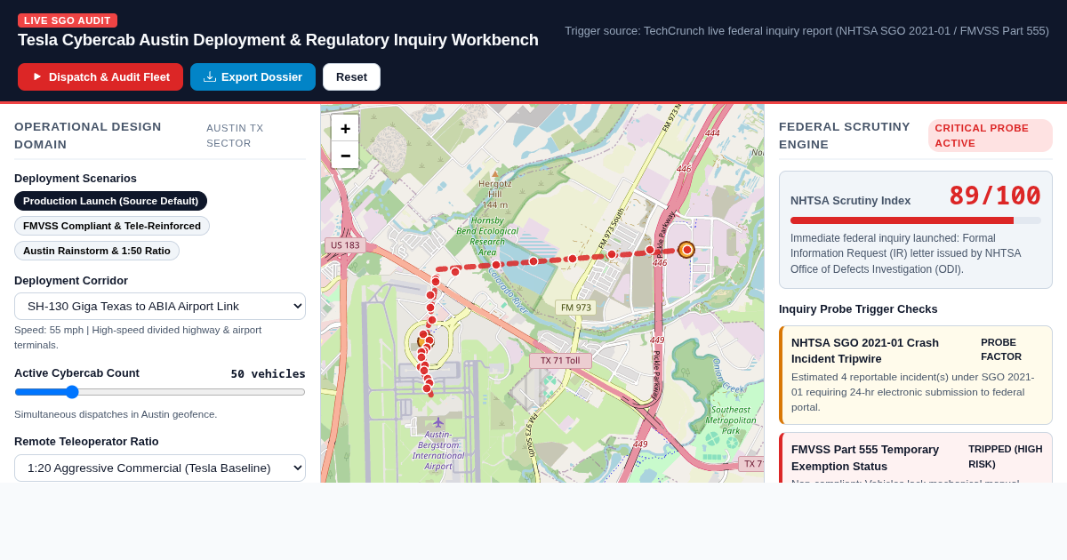Click the Trigger source TechCrunch text
The height and width of the screenshot is (560, 1067).
click(806, 30)
